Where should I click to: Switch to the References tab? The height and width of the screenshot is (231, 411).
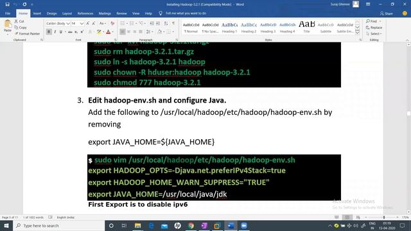85,13
